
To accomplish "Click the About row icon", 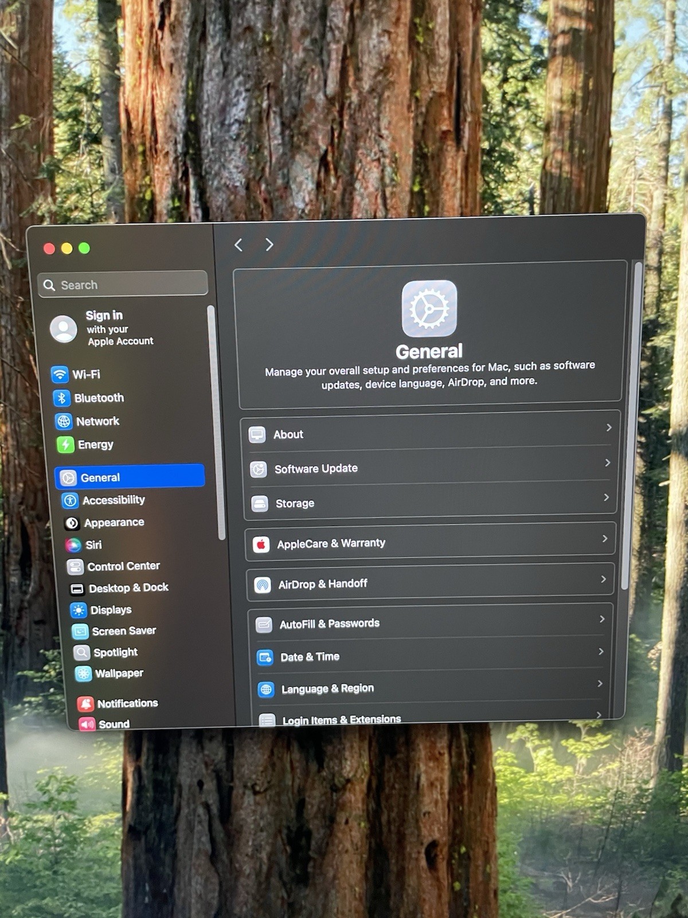I will (x=257, y=435).
